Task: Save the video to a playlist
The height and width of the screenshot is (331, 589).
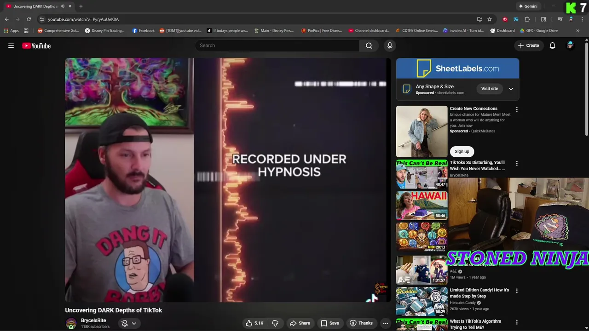Action: point(330,323)
